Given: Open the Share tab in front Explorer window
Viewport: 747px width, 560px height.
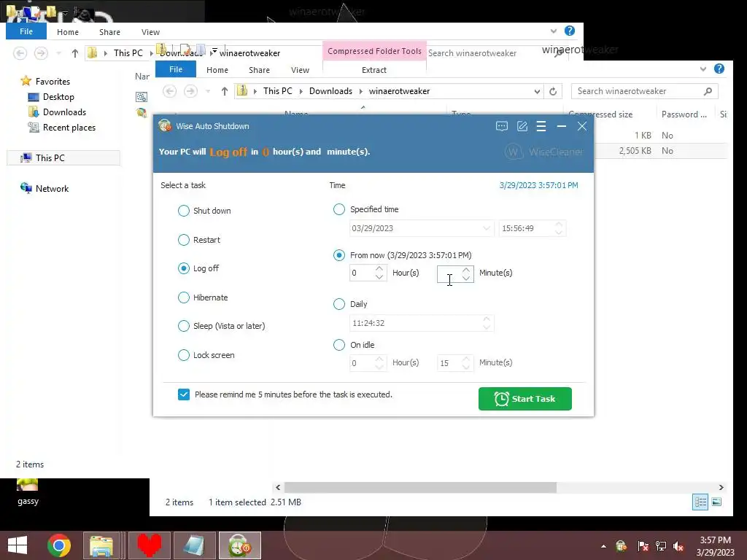Looking at the screenshot, I should pyautogui.click(x=259, y=70).
